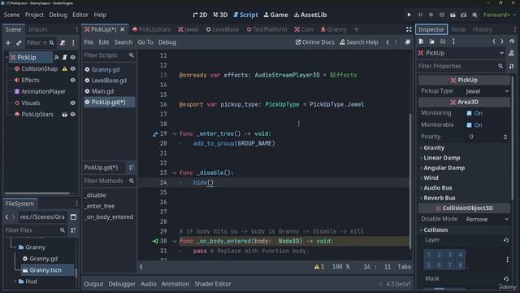Open Inspector object history list
The image size is (520, 293).
pos(512,42)
